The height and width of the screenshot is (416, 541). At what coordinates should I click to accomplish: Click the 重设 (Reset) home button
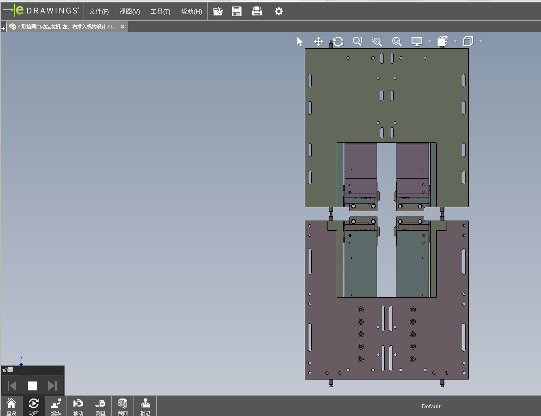coord(11,406)
